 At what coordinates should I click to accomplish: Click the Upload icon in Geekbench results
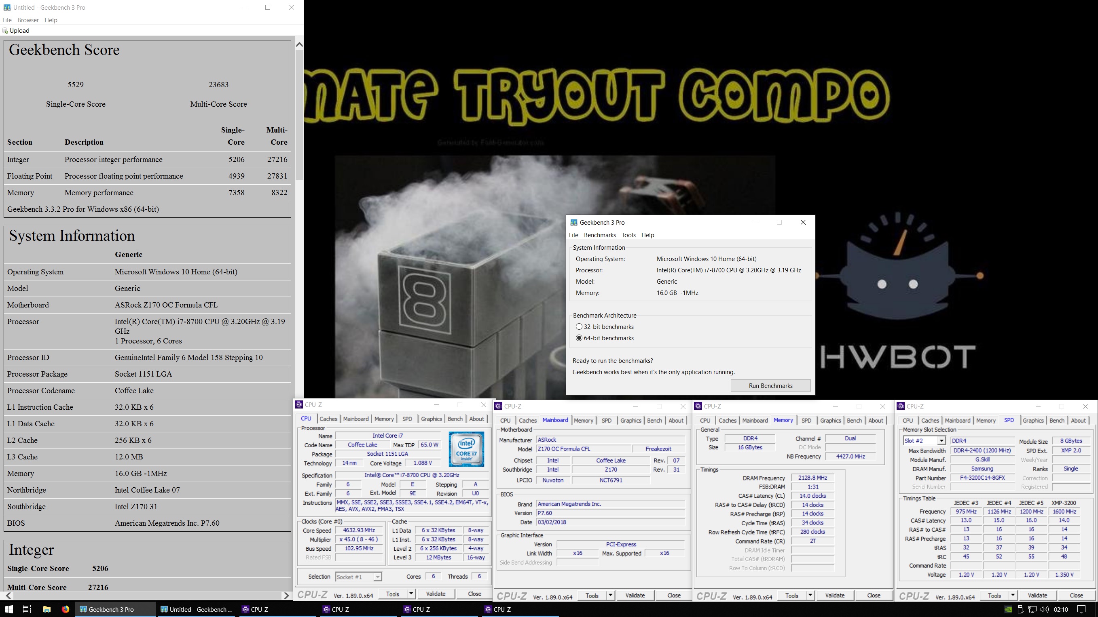[5, 31]
